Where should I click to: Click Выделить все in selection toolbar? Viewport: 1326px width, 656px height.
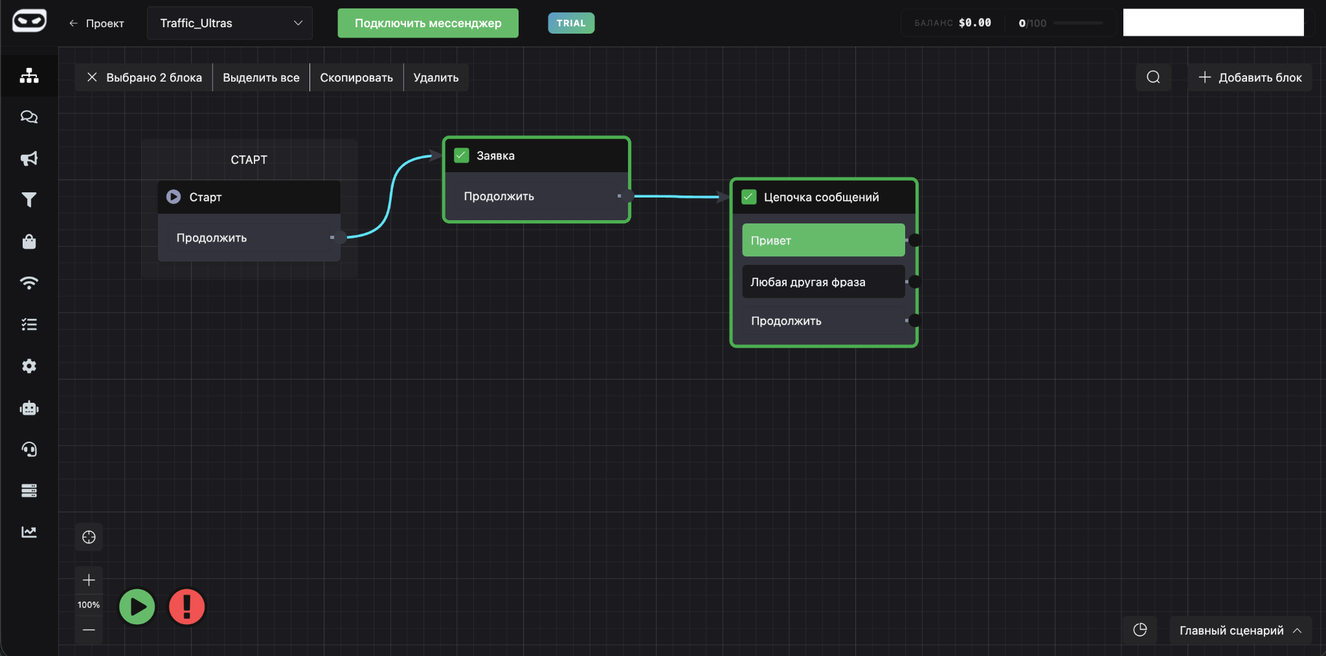261,78
